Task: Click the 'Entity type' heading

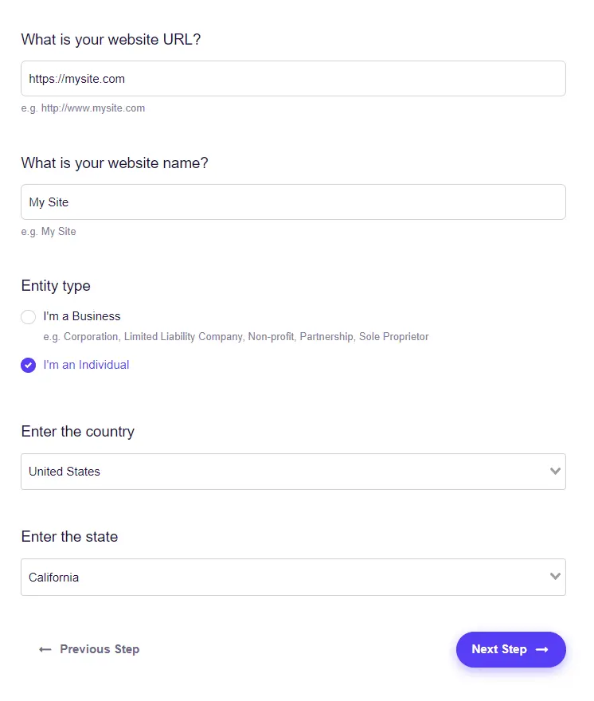Action: pyautogui.click(x=56, y=286)
